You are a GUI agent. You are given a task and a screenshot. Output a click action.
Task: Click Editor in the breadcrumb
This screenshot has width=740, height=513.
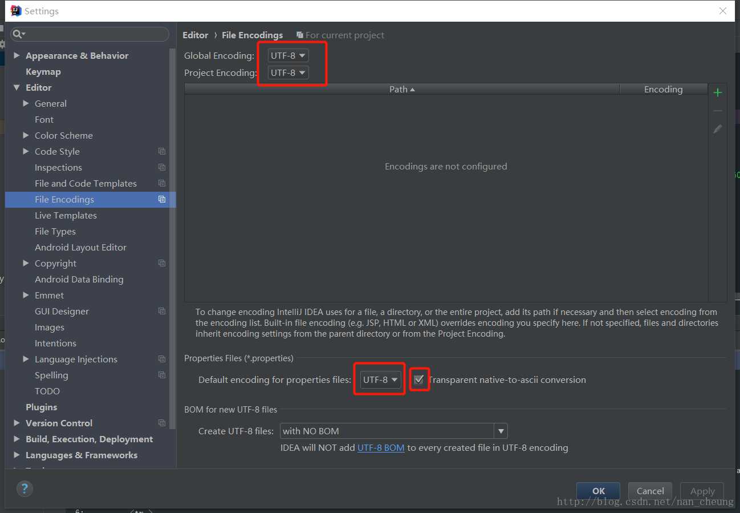point(195,35)
